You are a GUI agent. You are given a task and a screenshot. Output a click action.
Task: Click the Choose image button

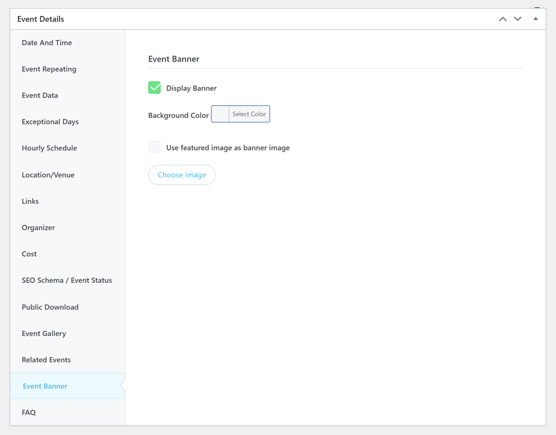(x=182, y=175)
